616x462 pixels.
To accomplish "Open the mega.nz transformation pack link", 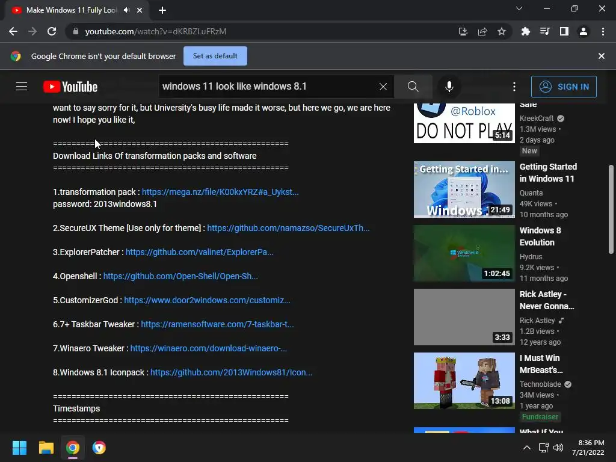I will point(220,192).
